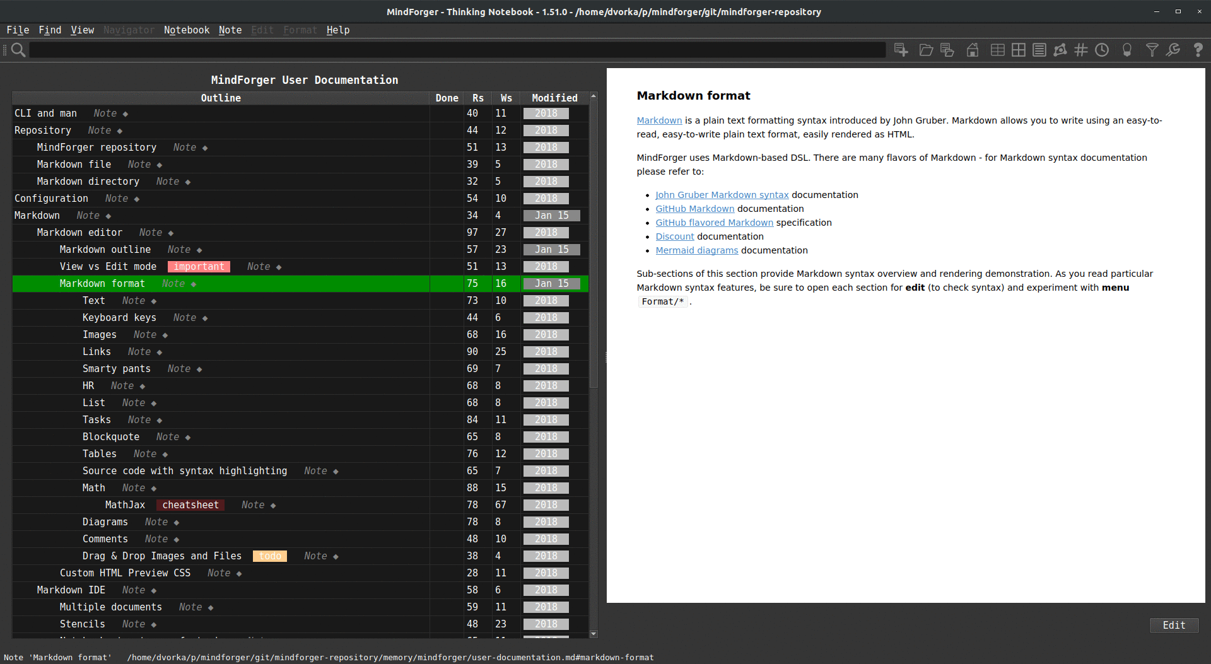Open the Note menu
Image resolution: width=1211 pixels, height=664 pixels.
pyautogui.click(x=230, y=30)
